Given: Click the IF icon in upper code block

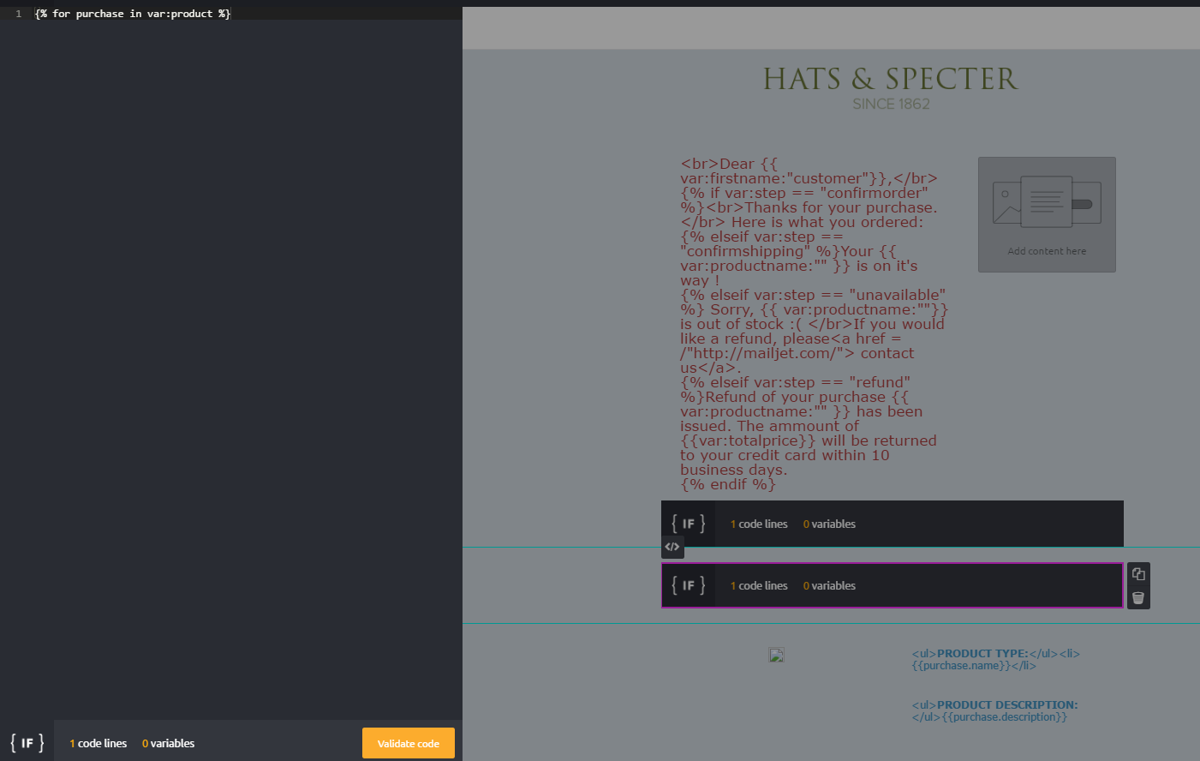Looking at the screenshot, I should click(x=688, y=524).
